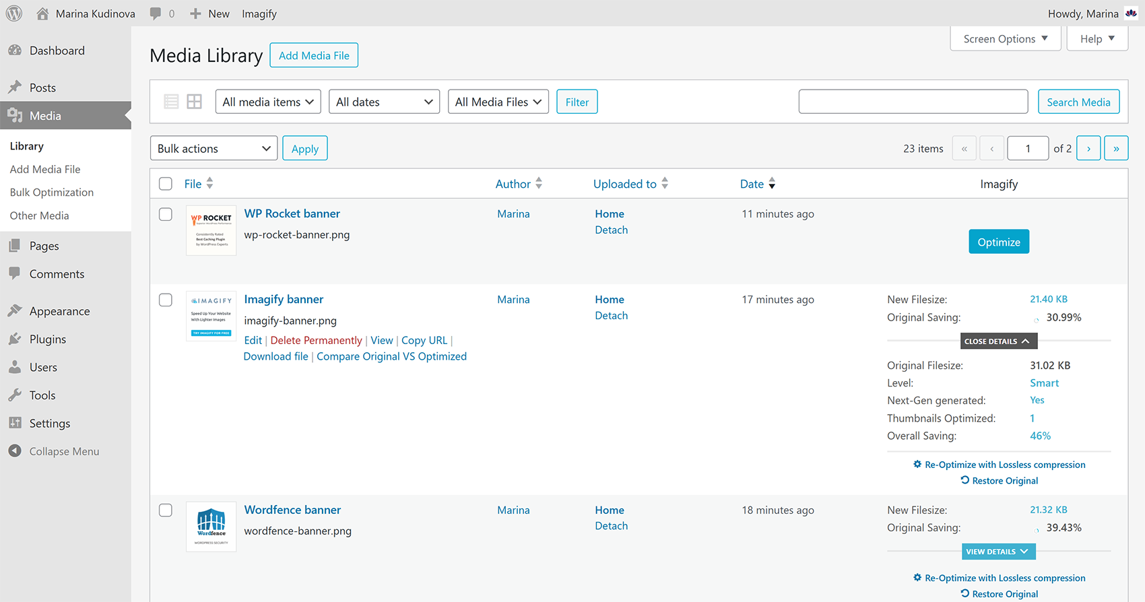Click the Add Media File button by the title
The height and width of the screenshot is (602, 1145).
pyautogui.click(x=314, y=55)
